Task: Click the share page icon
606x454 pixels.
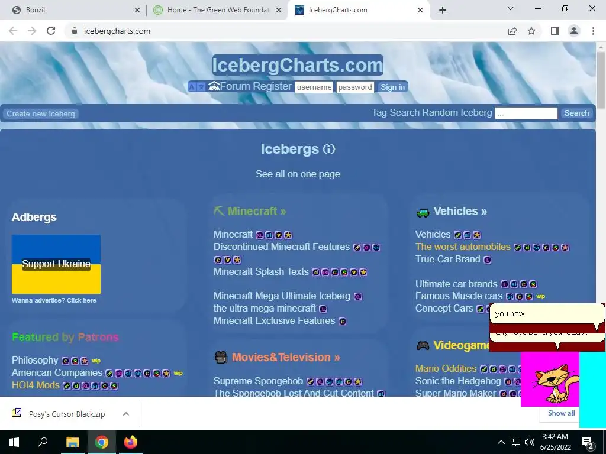Action: coord(512,31)
